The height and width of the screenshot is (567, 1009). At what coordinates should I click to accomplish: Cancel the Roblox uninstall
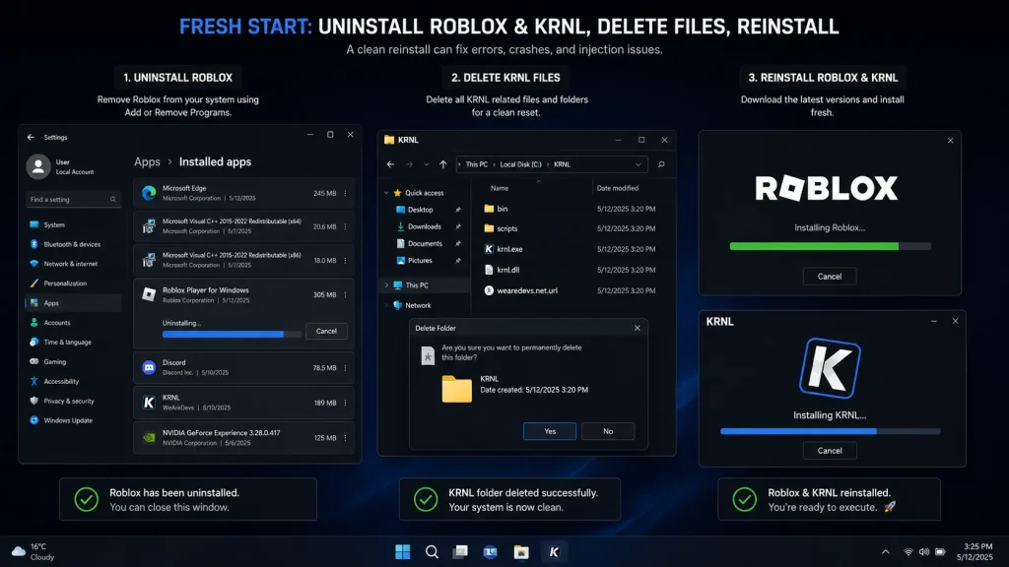[326, 331]
